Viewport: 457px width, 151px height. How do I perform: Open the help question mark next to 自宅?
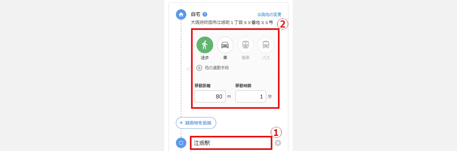click(205, 14)
